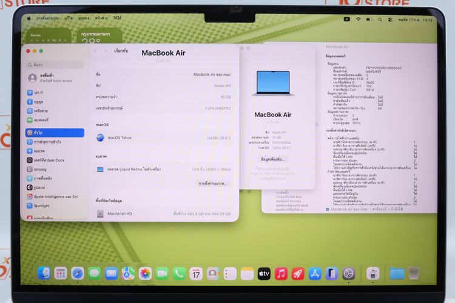
Task: Open the red rocket app in the Dock
Action: (x=298, y=273)
